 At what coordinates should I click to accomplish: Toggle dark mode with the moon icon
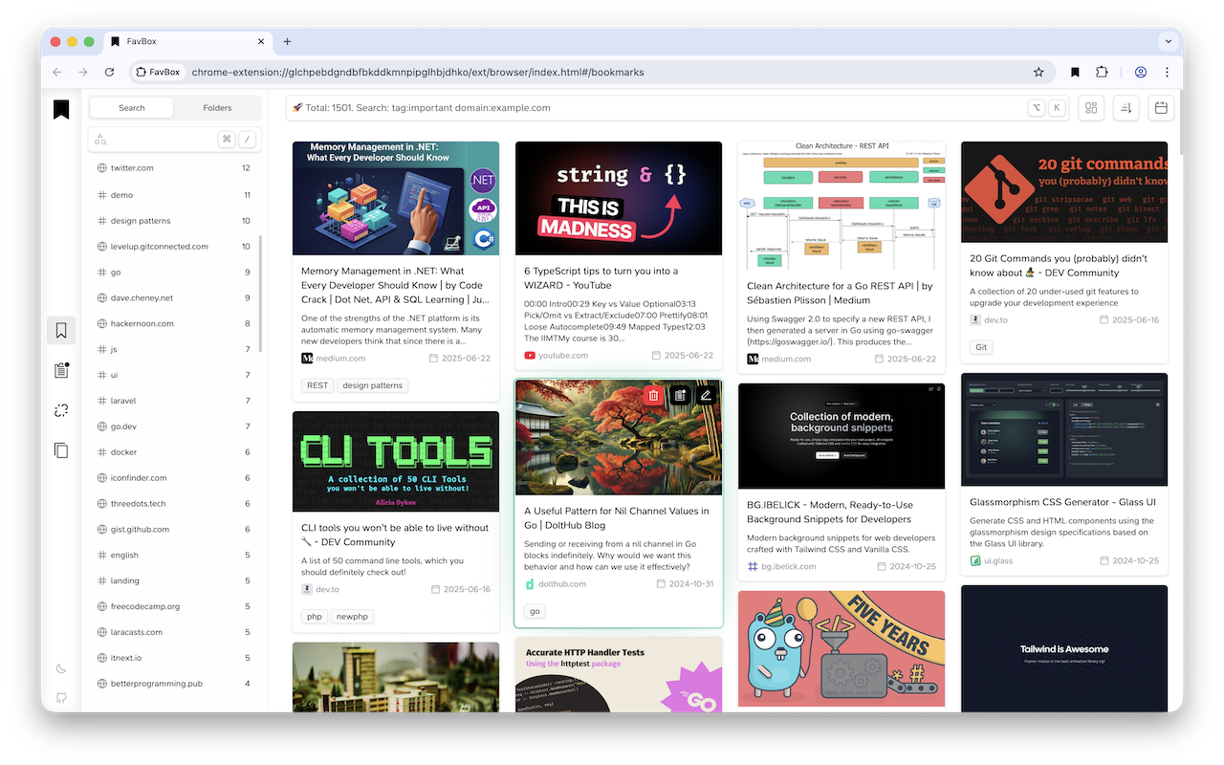coord(60,668)
